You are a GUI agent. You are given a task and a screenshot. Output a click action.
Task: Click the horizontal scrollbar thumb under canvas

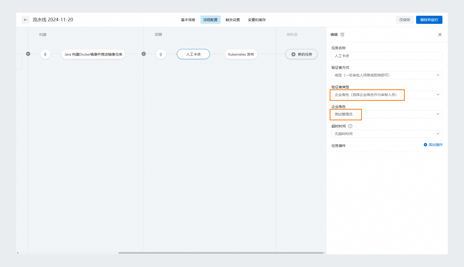(x=221, y=253)
